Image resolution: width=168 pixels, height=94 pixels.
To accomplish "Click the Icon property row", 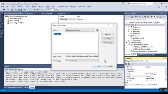I will [145, 76].
